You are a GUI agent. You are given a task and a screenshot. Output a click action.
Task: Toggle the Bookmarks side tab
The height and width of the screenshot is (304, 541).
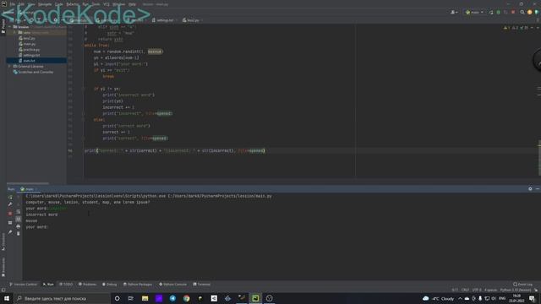click(3, 267)
